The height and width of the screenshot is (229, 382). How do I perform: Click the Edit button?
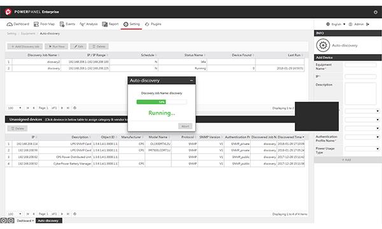(x=78, y=46)
